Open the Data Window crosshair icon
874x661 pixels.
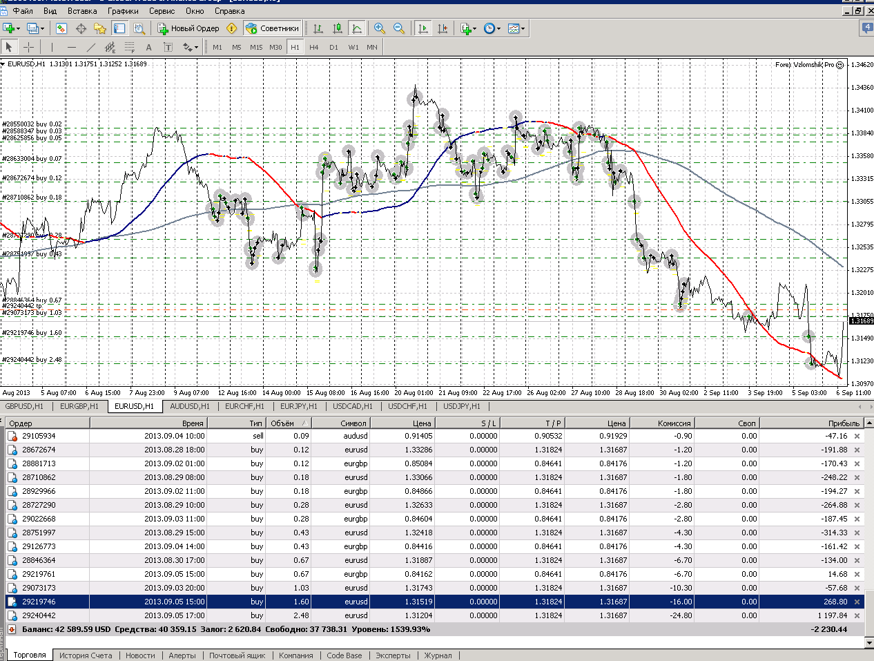[81, 28]
